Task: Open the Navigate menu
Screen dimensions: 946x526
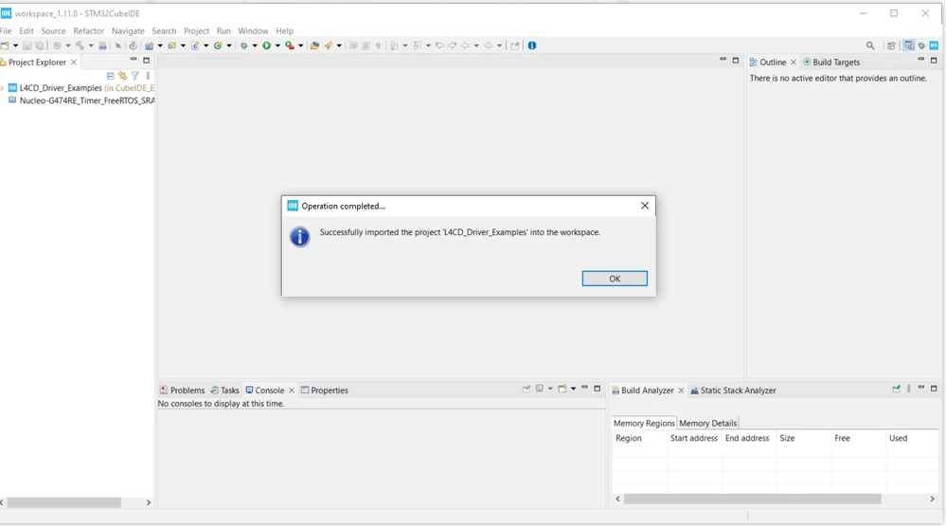Action: click(128, 30)
